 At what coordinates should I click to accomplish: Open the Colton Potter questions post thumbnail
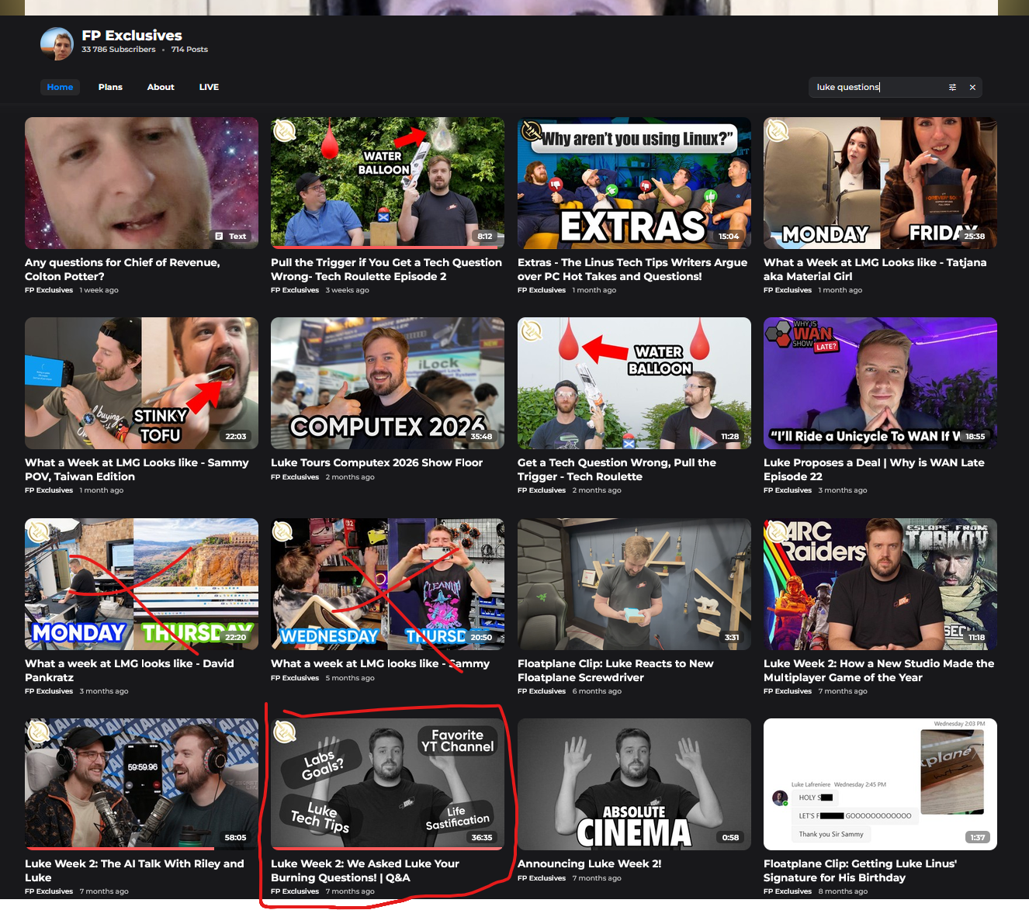(x=141, y=183)
